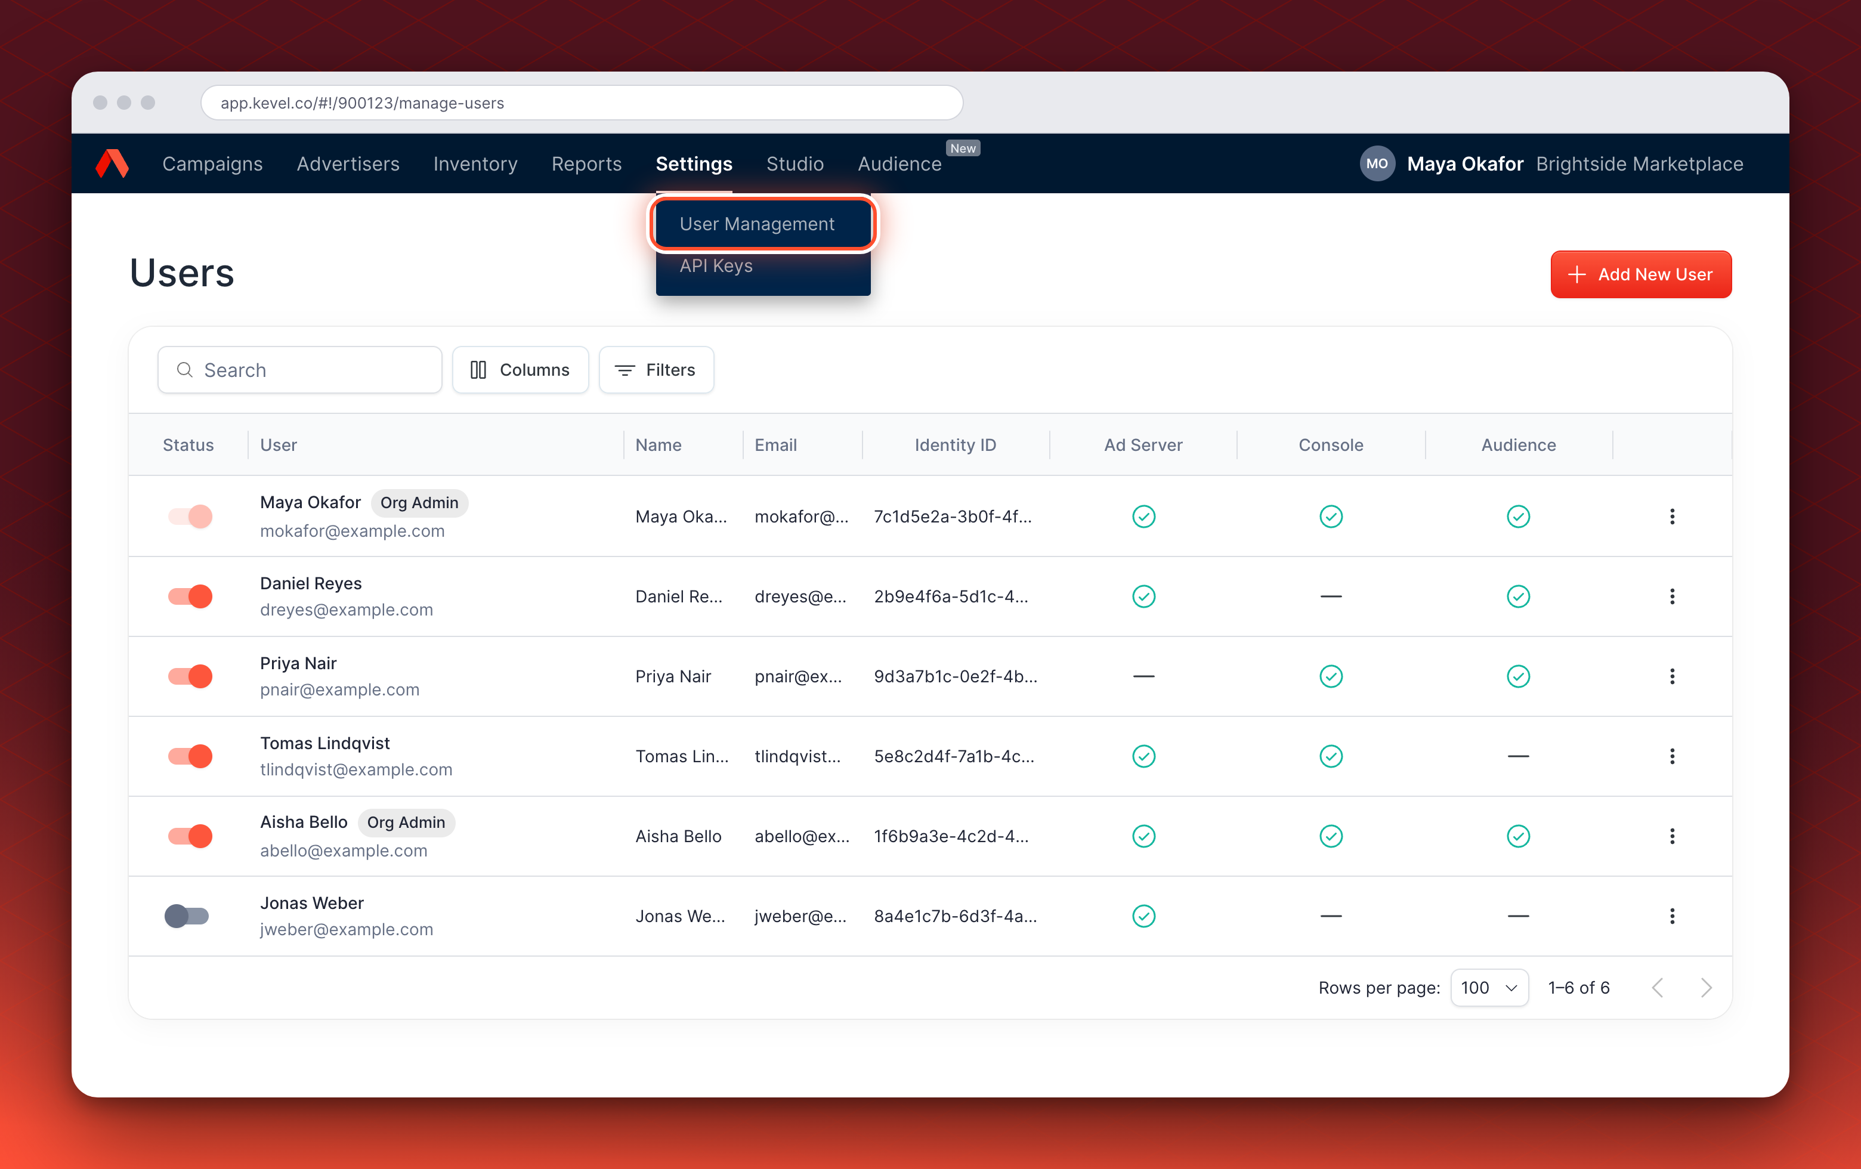Go to the previous page arrow
This screenshot has width=1861, height=1169.
point(1657,988)
